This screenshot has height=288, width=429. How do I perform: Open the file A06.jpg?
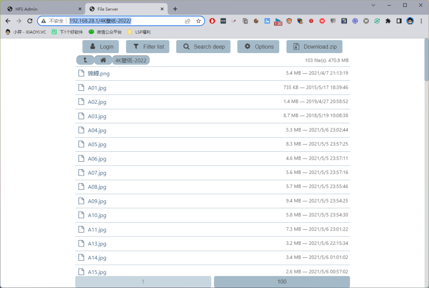pos(97,158)
